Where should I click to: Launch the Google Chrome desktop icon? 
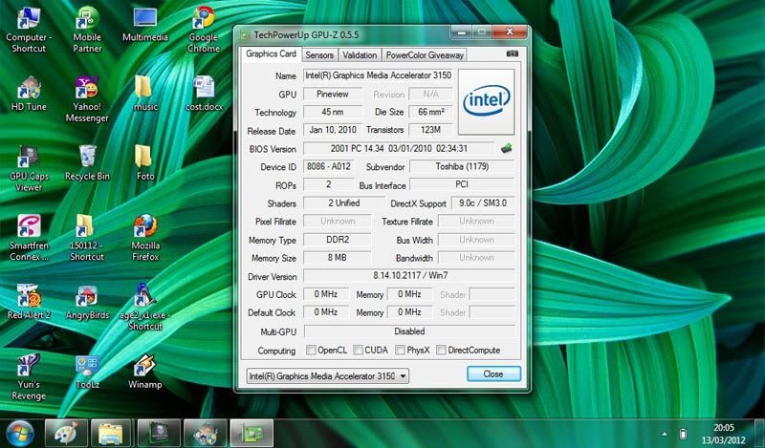pos(204,30)
